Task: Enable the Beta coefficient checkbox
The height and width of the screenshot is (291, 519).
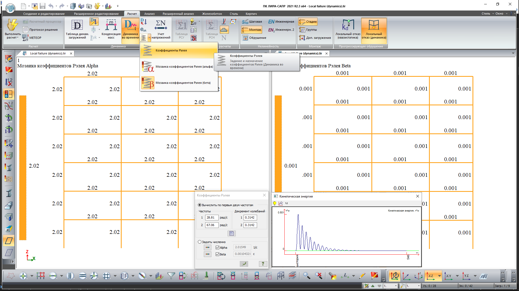Action: coord(218,254)
